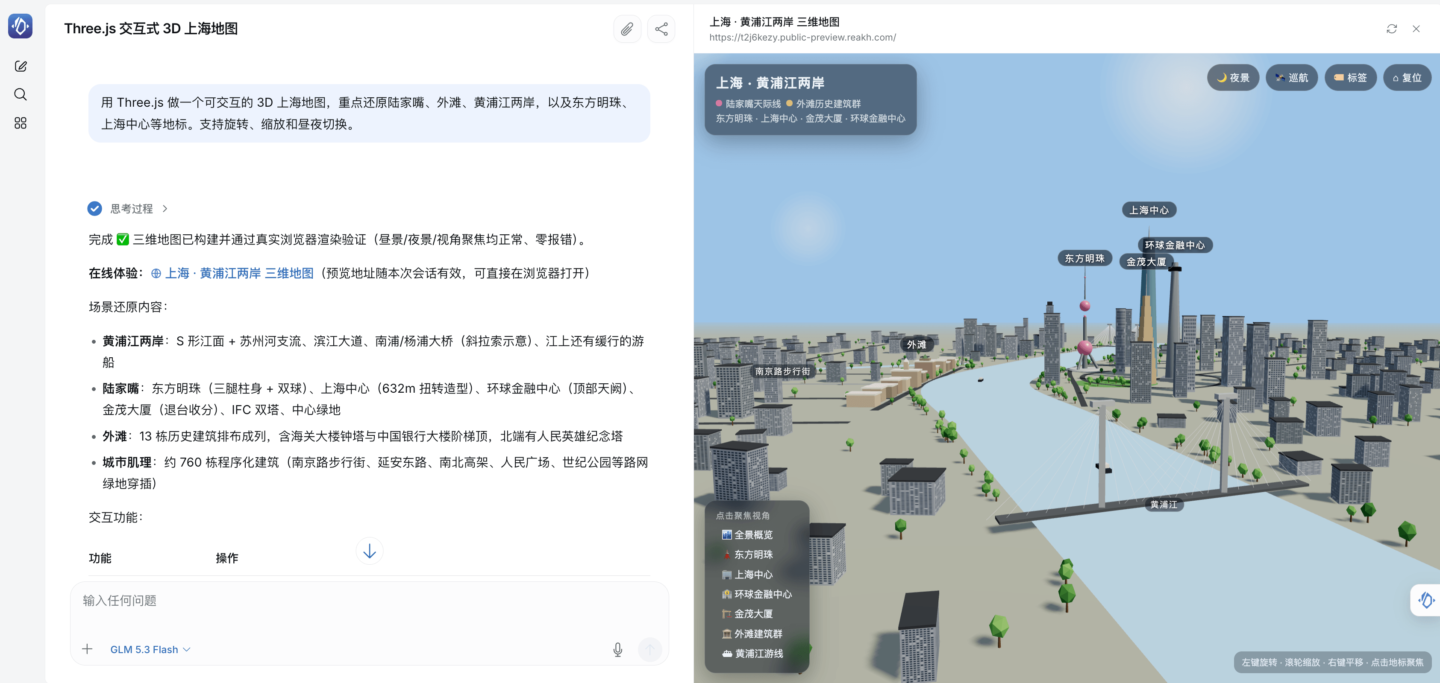
Task: Click the 操作 table column header
Action: (x=227, y=558)
